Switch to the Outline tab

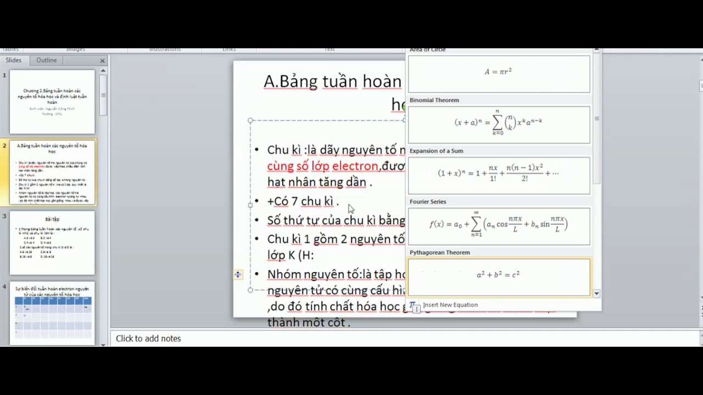tap(47, 60)
